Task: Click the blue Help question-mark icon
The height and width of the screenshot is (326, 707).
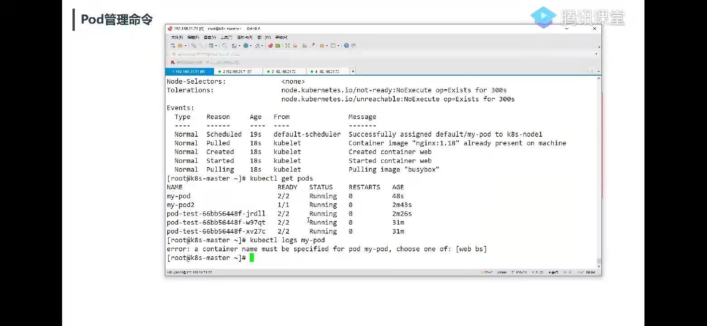Action: coord(346,46)
